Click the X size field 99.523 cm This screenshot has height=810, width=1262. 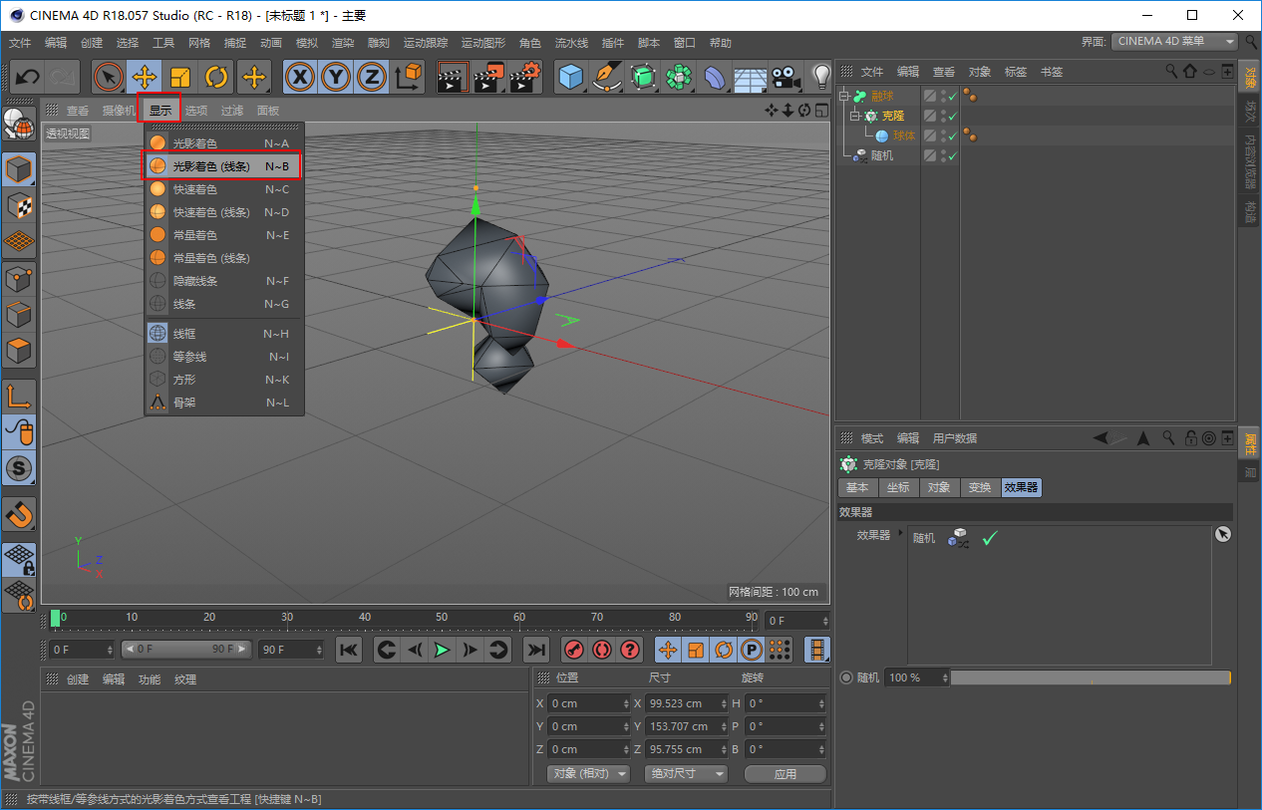(687, 703)
